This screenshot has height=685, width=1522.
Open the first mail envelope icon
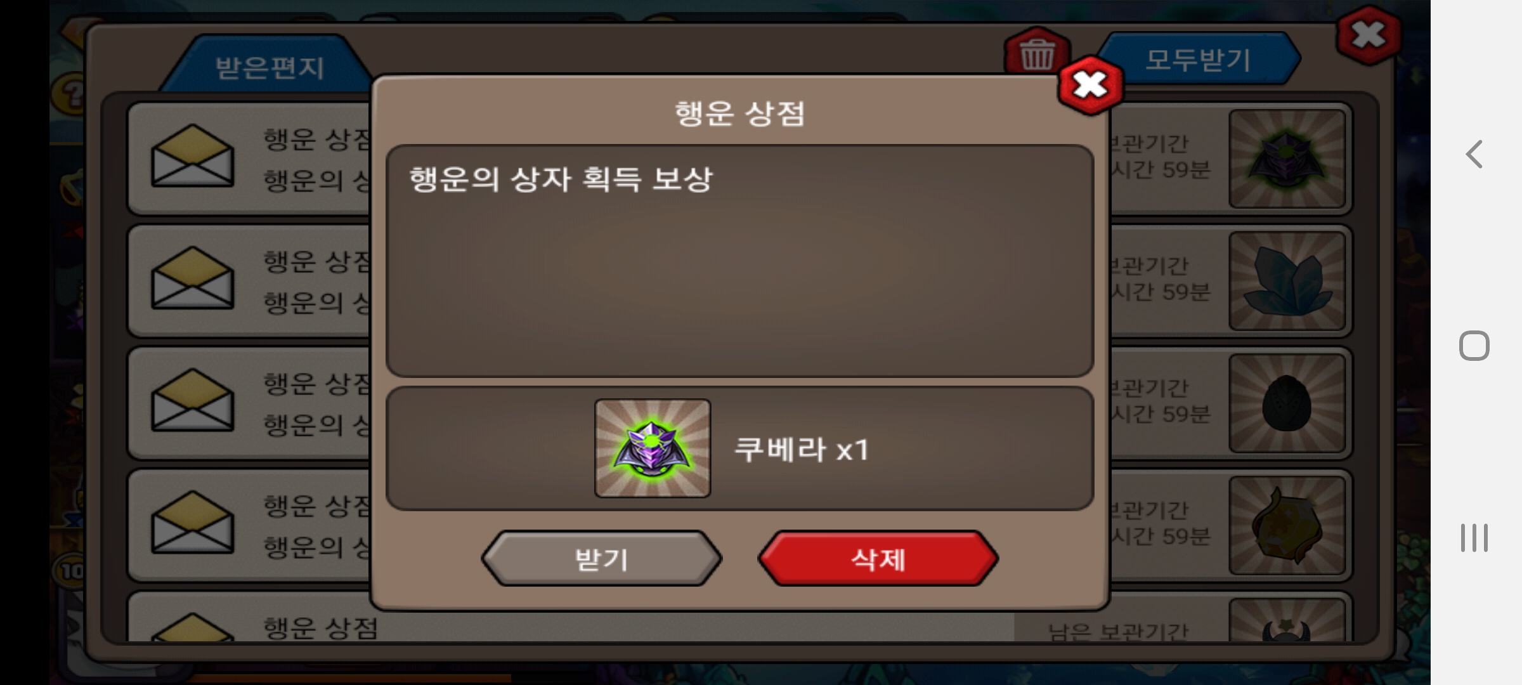(192, 156)
